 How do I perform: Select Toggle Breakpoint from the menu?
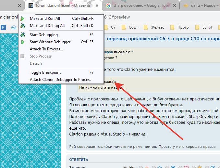coord(45,72)
